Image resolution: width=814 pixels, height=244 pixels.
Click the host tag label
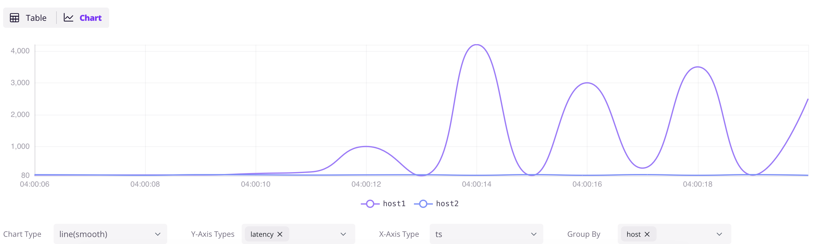(x=633, y=234)
